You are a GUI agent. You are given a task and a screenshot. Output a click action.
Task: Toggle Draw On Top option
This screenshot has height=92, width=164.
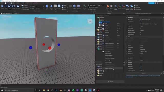[92, 9]
